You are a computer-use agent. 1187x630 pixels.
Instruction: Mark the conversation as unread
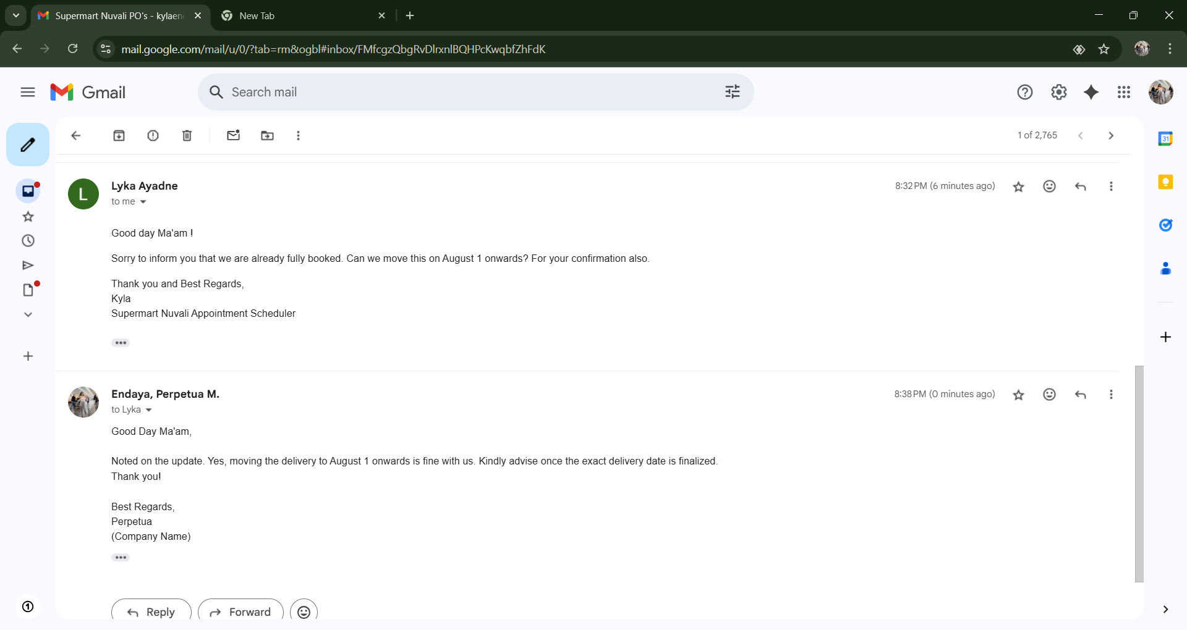233,135
